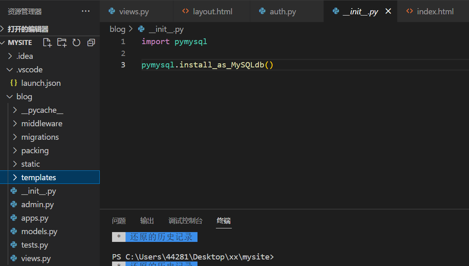This screenshot has width=469, height=266.
Task: Expand the open editors section
Action: point(28,29)
